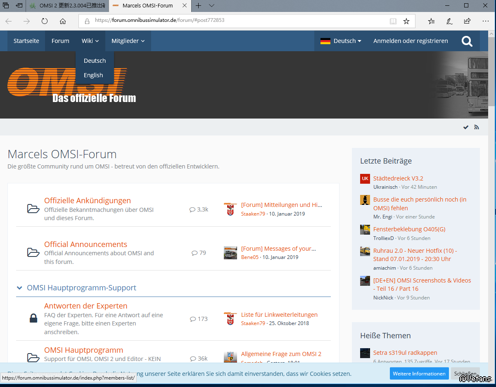
Task: Open the RSS feed icon
Action: click(477, 127)
